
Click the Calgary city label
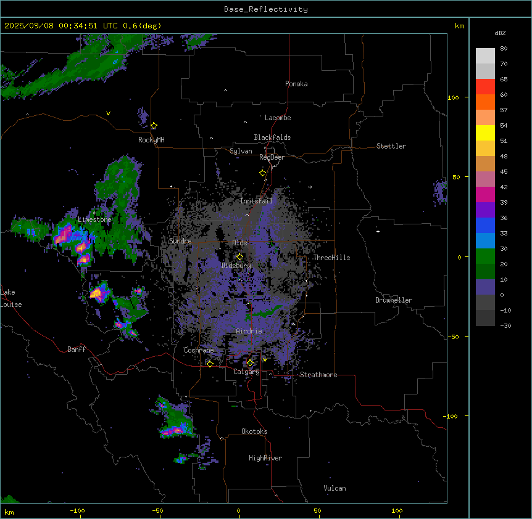point(246,372)
